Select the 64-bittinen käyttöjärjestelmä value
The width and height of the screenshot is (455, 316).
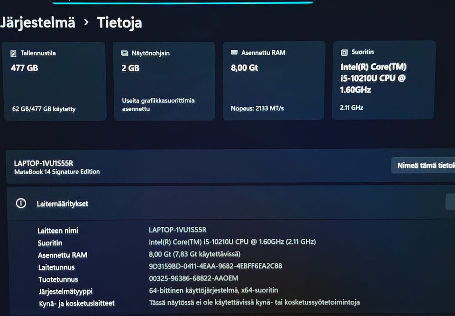point(213,290)
